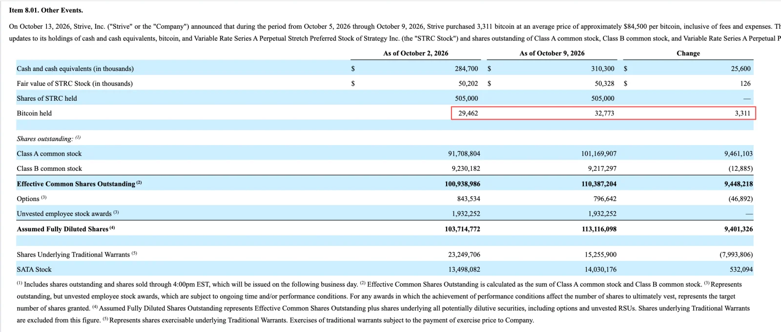Click the 'Class A common stock' row label
781x332 pixels.
pos(49,153)
